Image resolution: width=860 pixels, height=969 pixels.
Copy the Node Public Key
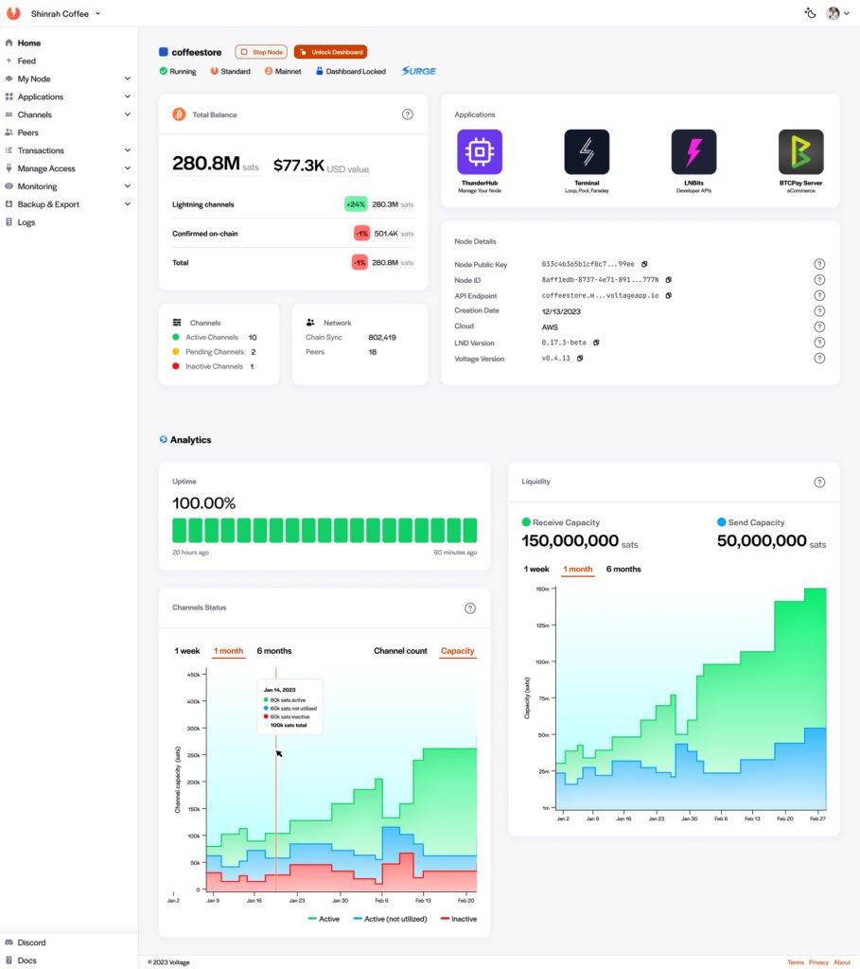(644, 264)
